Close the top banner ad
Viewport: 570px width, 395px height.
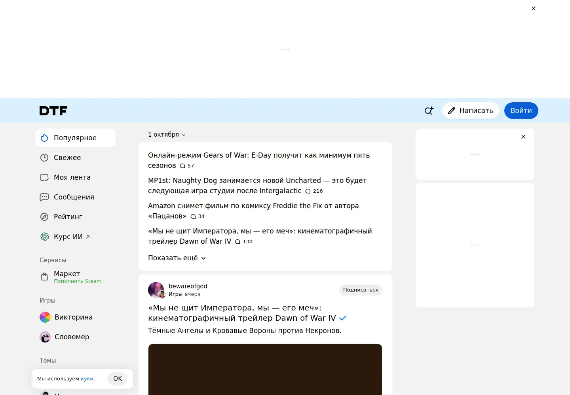pos(534,8)
